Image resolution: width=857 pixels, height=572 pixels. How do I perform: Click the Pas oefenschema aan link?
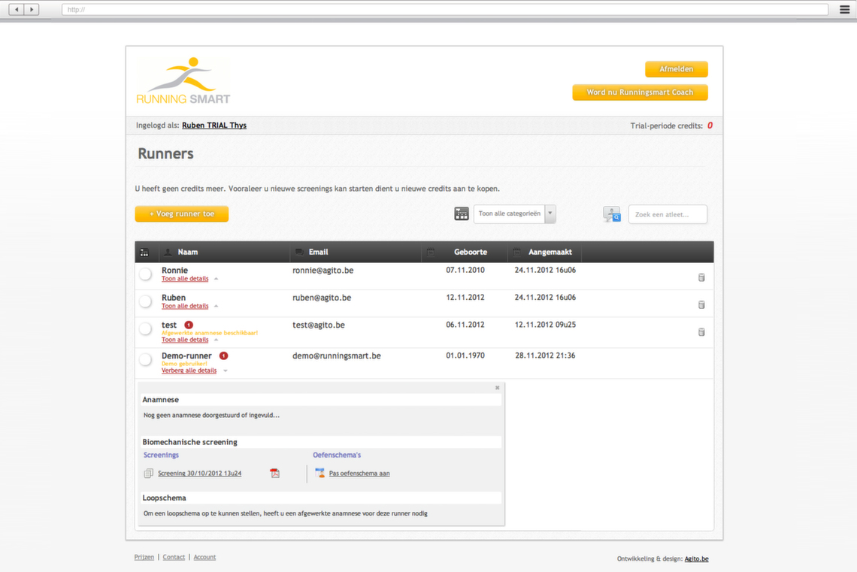click(359, 474)
